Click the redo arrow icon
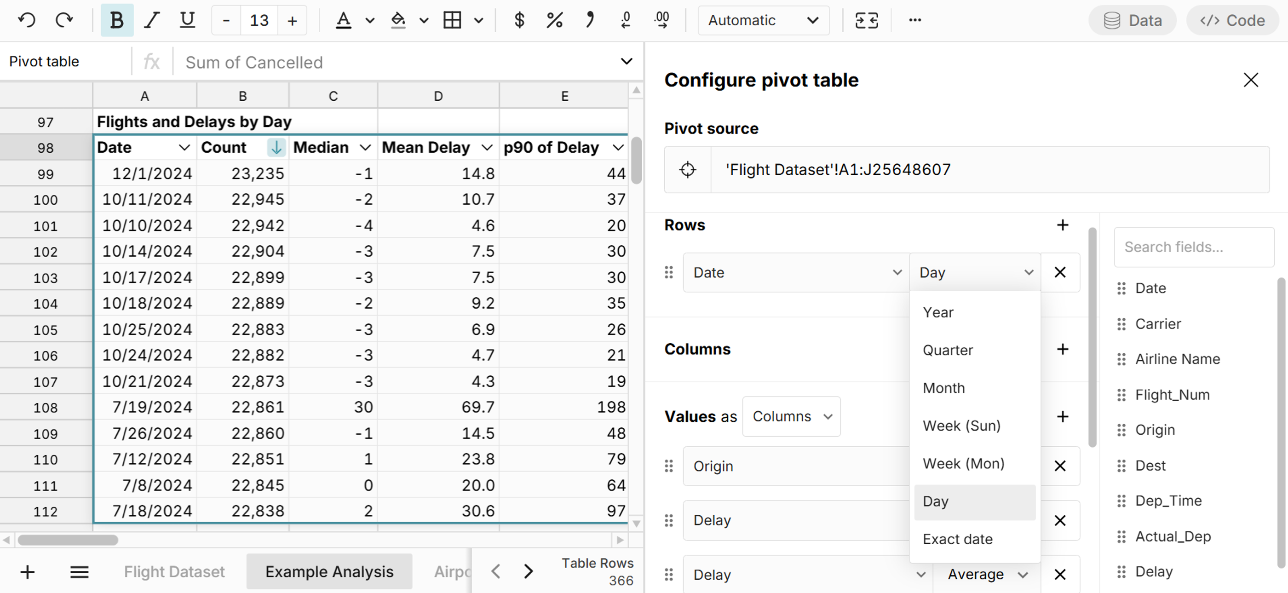This screenshot has height=593, width=1288. click(x=64, y=20)
